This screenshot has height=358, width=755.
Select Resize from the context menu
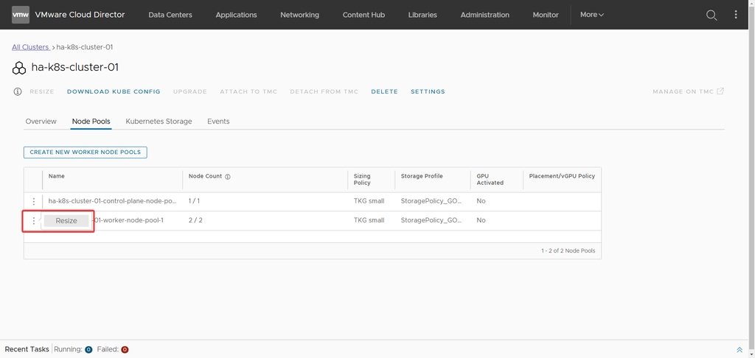click(66, 220)
